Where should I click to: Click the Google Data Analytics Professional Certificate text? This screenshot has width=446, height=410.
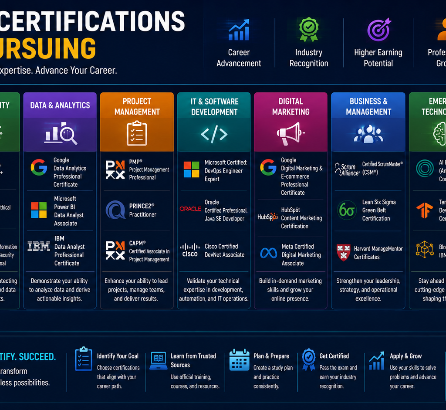click(x=70, y=172)
